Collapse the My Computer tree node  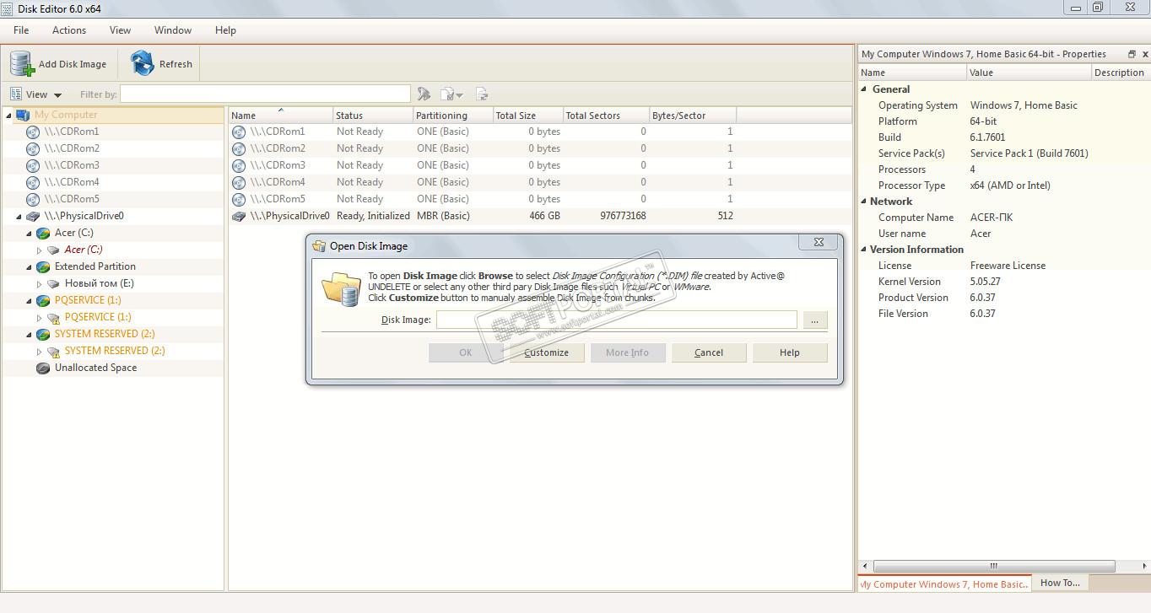8,115
